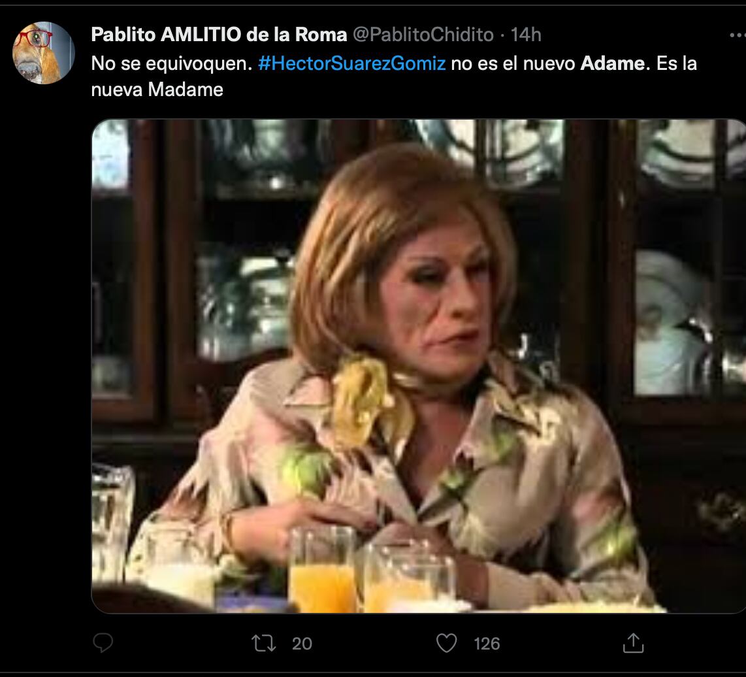Click the words 'no es el nuevo'

point(513,63)
